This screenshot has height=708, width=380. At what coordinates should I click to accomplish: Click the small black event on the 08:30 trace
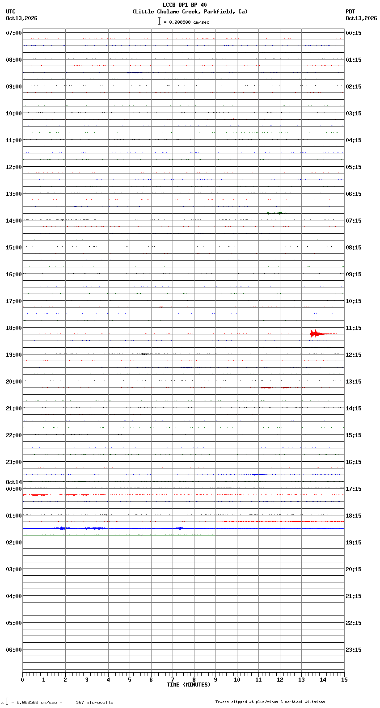click(134, 72)
